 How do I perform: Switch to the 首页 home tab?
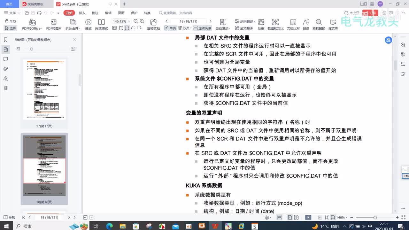[9, 4]
